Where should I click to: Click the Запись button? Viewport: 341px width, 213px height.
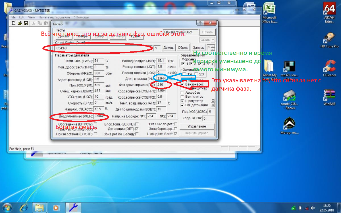pos(199,47)
